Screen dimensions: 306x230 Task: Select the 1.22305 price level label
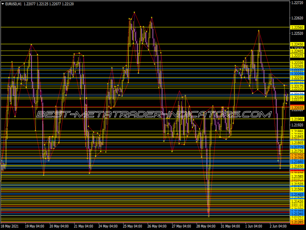click(x=297, y=66)
